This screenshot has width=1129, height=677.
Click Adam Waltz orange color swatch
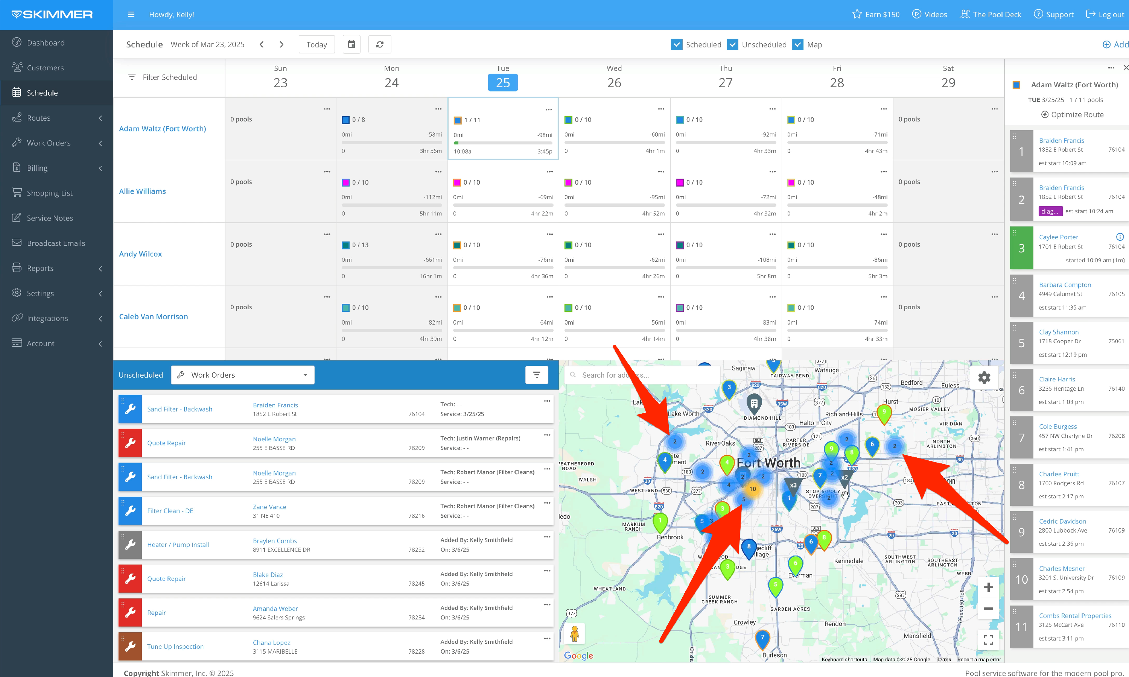point(1016,85)
